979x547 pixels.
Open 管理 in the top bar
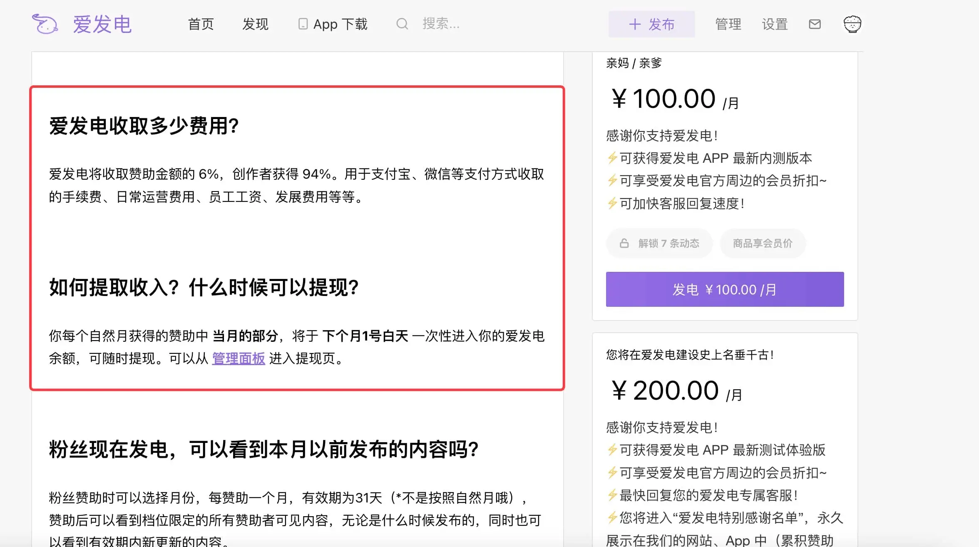click(728, 24)
